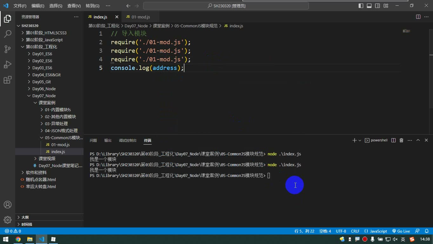Close the terminal panel
433x244 pixels.
[426, 140]
